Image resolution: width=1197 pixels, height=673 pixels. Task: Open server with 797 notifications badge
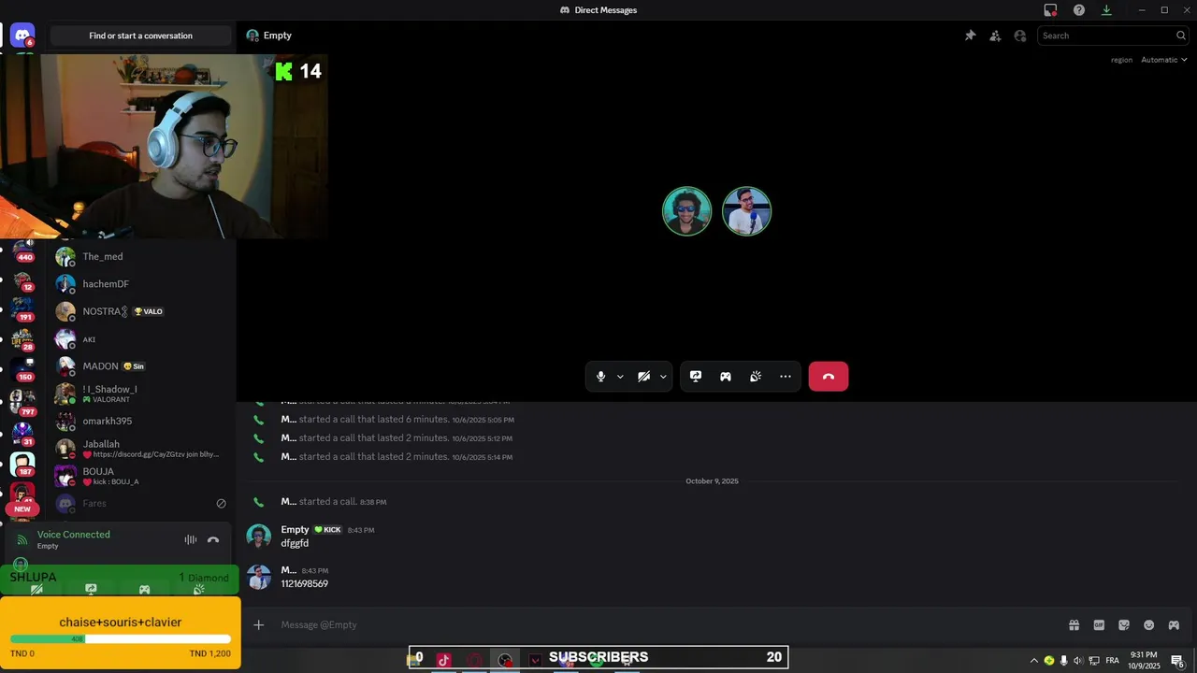point(22,402)
